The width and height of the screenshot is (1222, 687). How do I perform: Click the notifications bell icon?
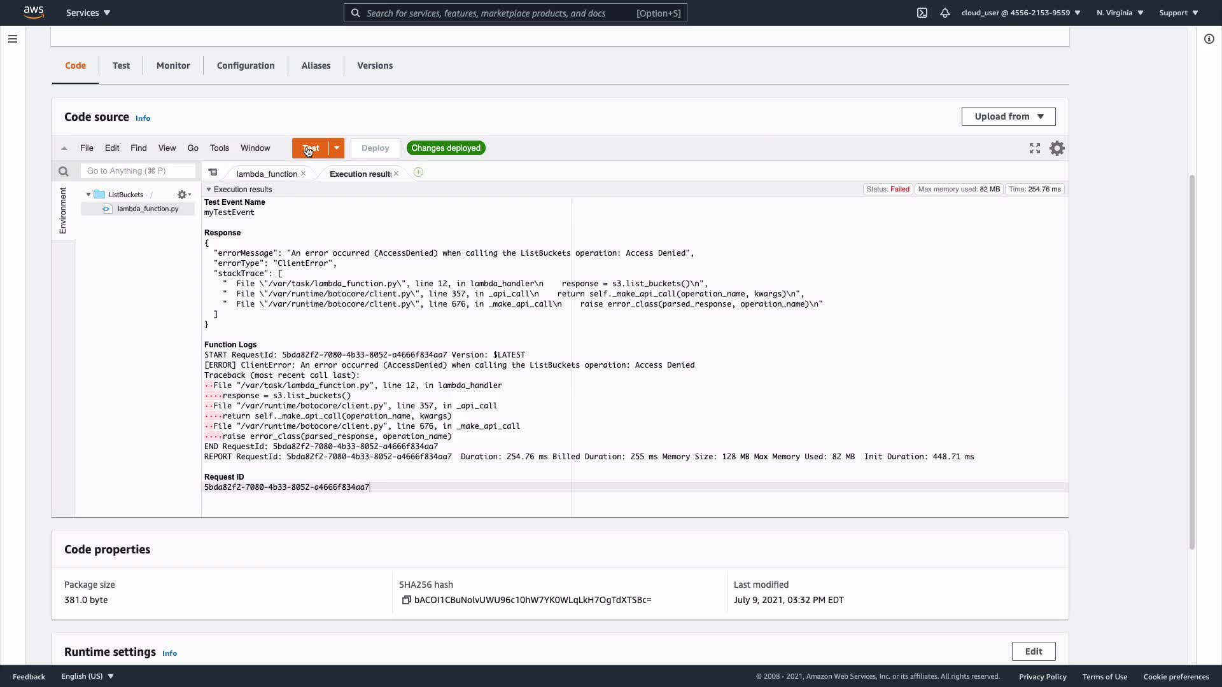point(945,13)
